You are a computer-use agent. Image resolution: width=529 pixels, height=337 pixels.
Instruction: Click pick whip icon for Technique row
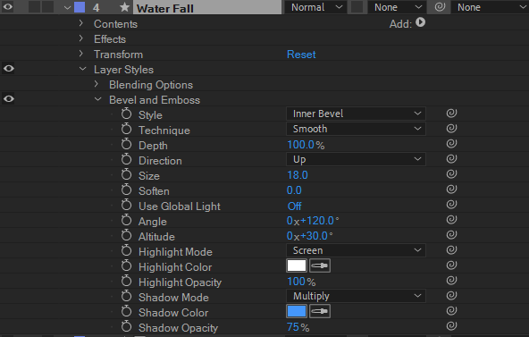coord(451,129)
